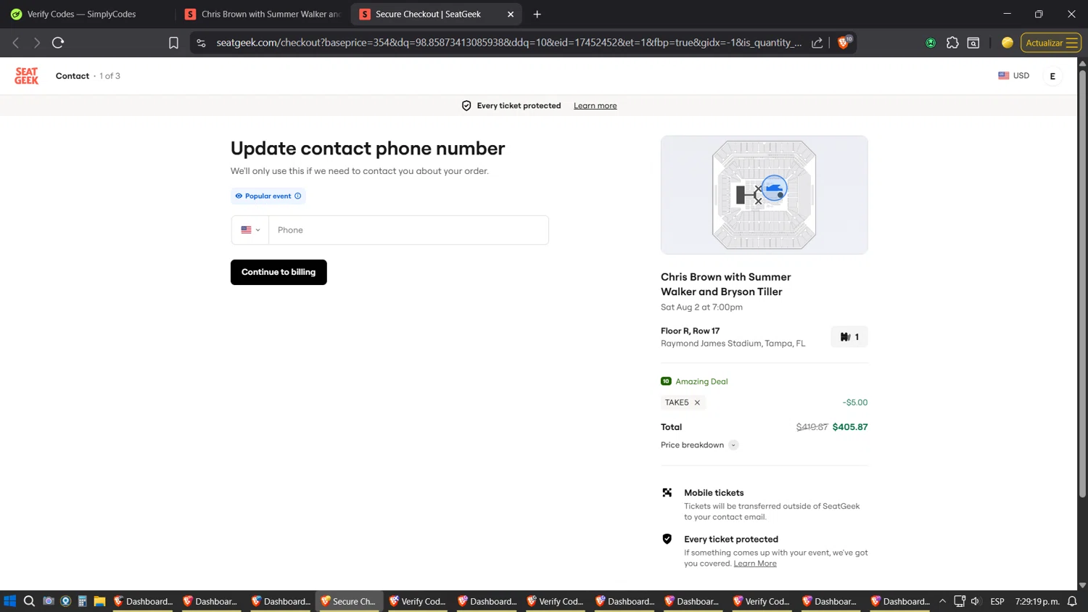
Task: Click info icon next to Popular event
Action: tap(297, 196)
